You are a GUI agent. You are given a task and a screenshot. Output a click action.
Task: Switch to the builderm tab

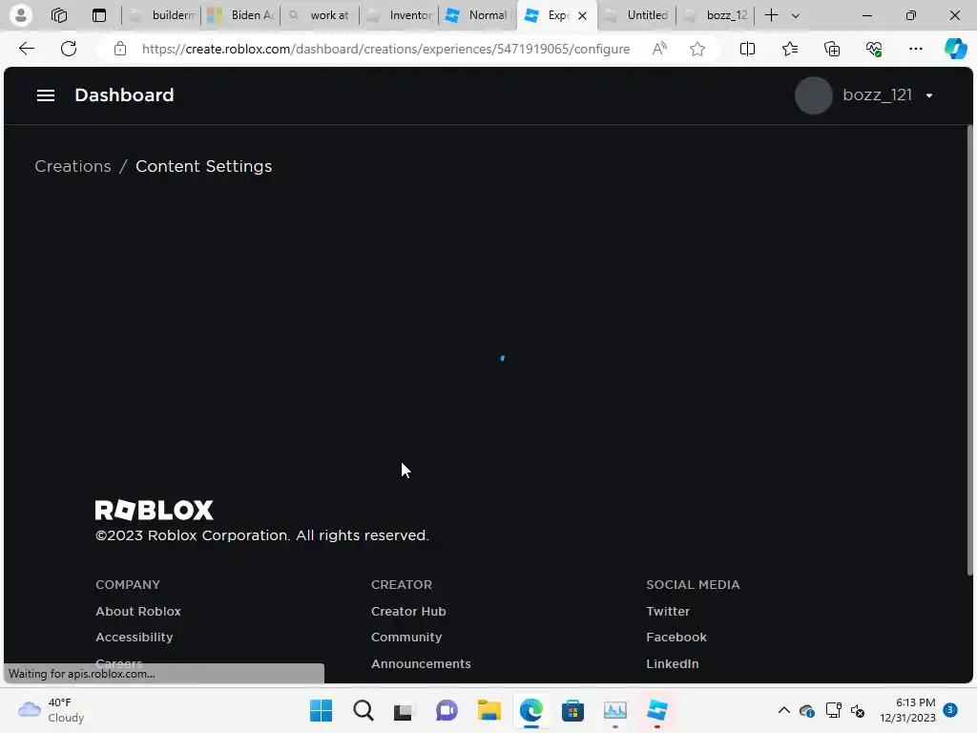162,15
